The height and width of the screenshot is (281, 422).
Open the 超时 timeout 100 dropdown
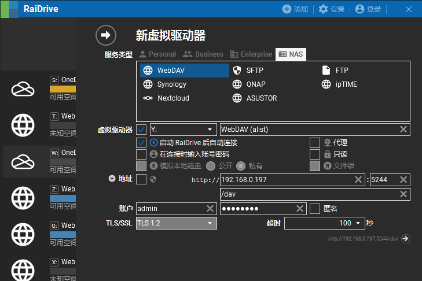pos(325,223)
